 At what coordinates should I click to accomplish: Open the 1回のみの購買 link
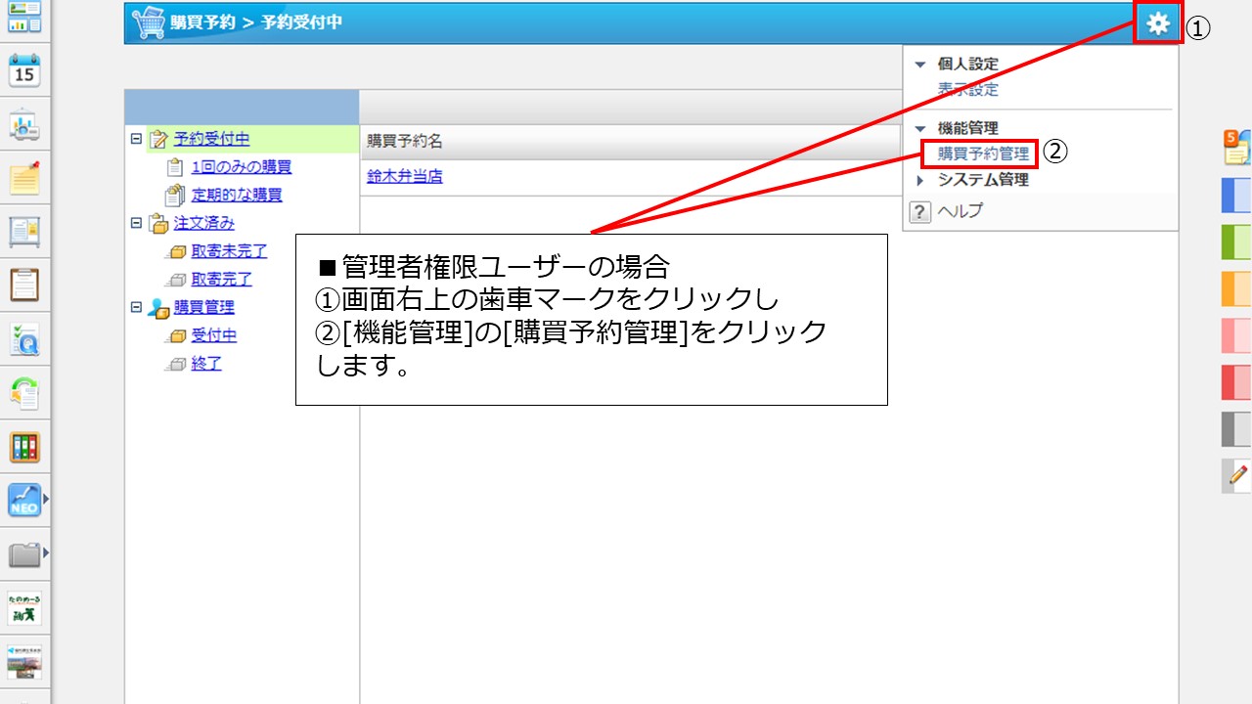(x=242, y=167)
